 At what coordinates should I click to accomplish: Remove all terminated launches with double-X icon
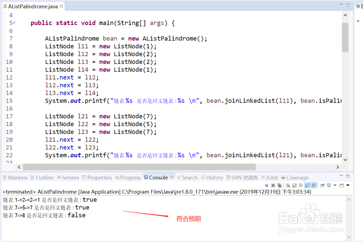tap(280, 185)
